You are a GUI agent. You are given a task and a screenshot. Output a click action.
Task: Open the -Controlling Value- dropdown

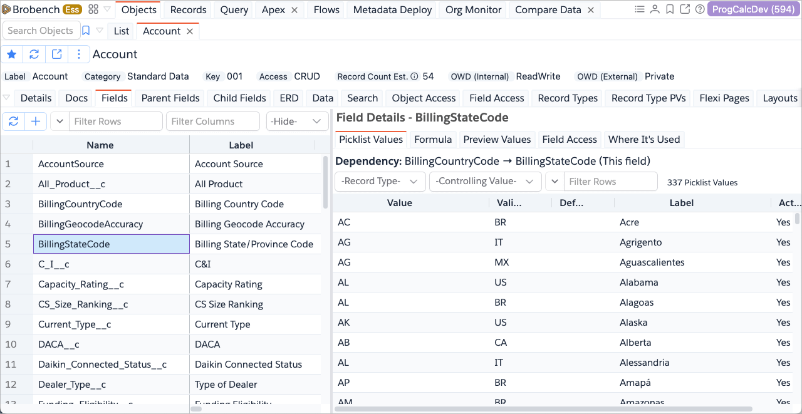coord(485,182)
